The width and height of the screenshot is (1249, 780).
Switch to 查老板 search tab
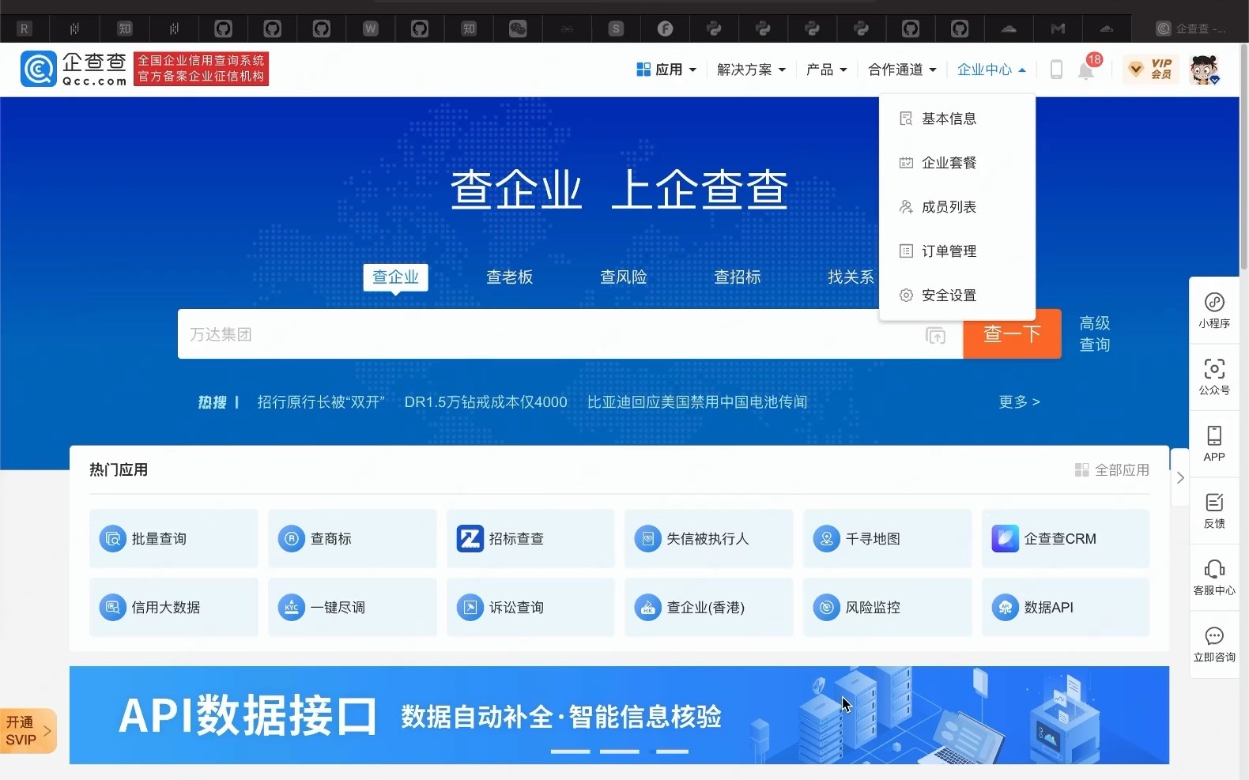510,277
